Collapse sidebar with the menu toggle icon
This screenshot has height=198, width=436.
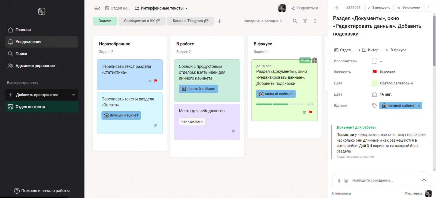pyautogui.click(x=97, y=8)
